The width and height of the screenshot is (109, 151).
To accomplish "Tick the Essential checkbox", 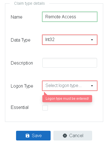I will point(45,108).
